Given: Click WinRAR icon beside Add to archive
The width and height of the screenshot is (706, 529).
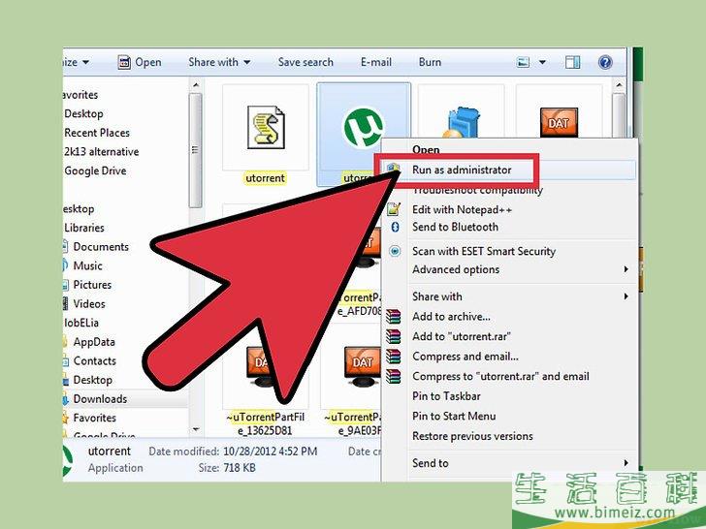Looking at the screenshot, I should click(x=393, y=317).
